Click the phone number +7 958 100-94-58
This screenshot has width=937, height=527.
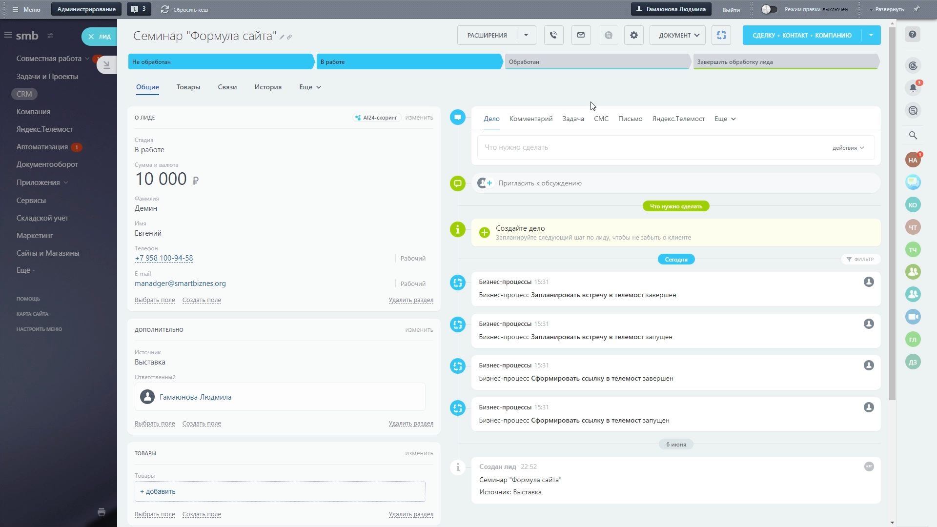coord(164,258)
